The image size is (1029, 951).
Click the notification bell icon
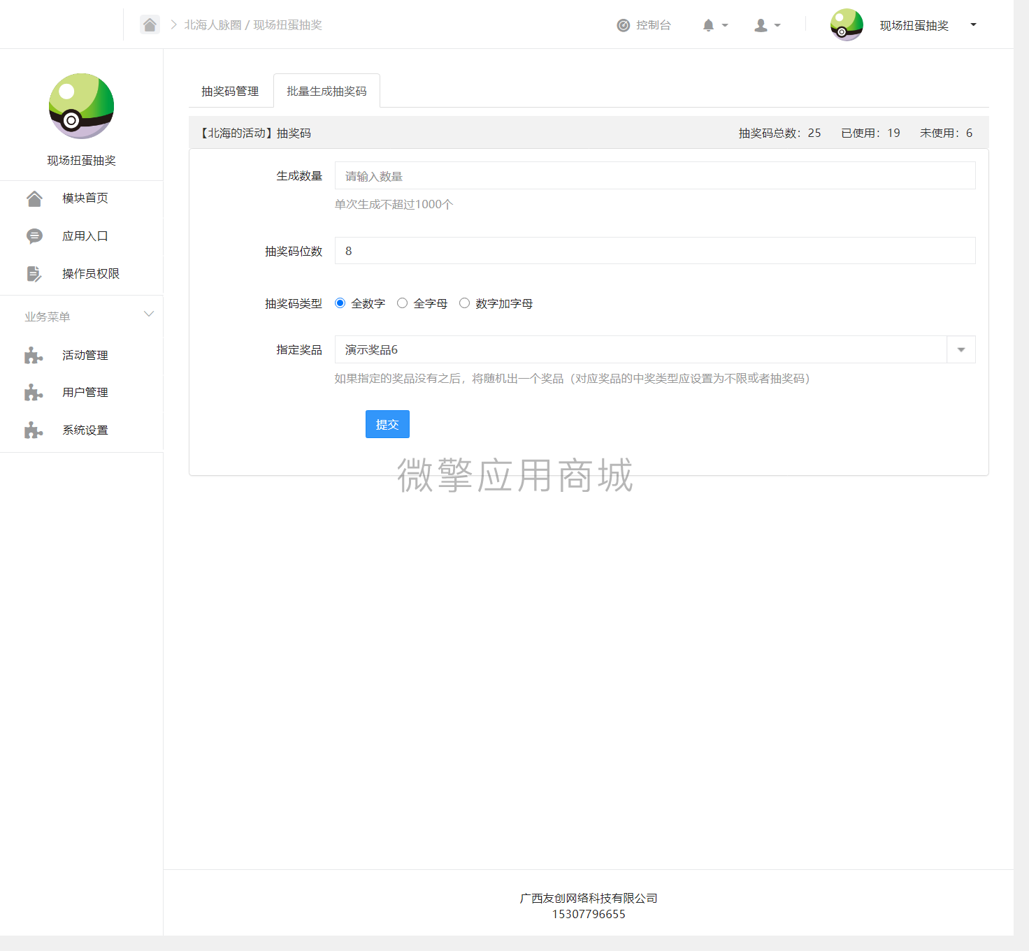708,25
